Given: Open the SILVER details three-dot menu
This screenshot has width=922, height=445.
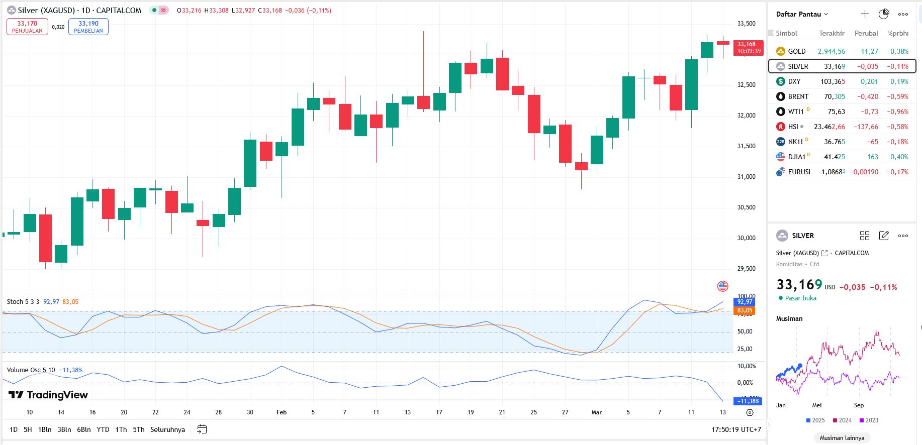Looking at the screenshot, I should (x=903, y=236).
